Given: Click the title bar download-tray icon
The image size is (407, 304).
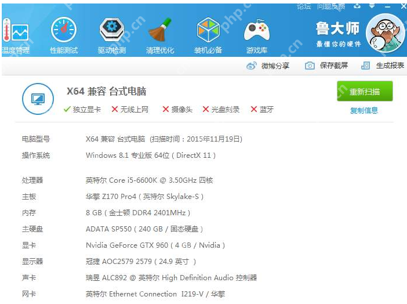Looking at the screenshot, I should point(357,6).
